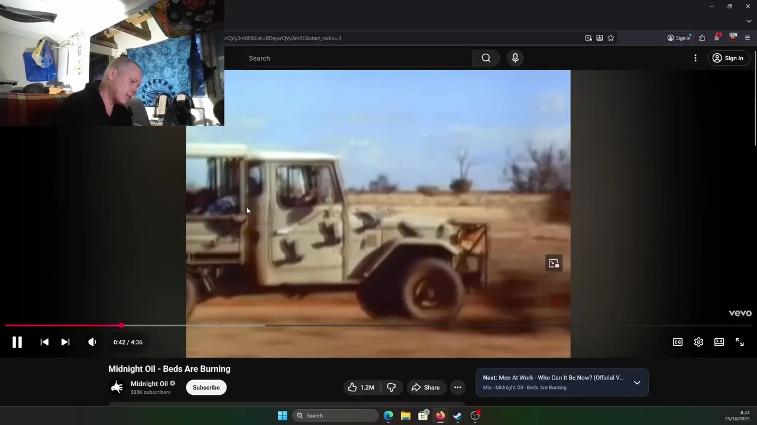Exit full-window player view

740,342
